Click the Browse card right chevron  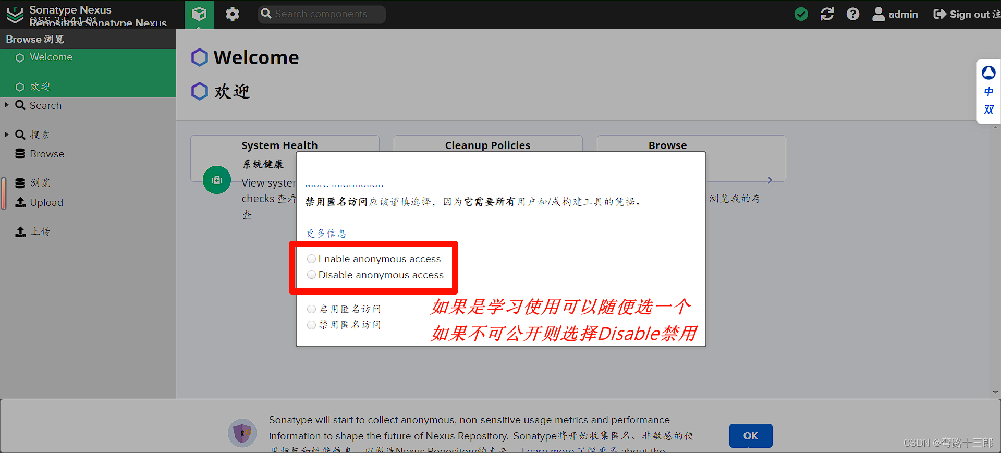(770, 180)
